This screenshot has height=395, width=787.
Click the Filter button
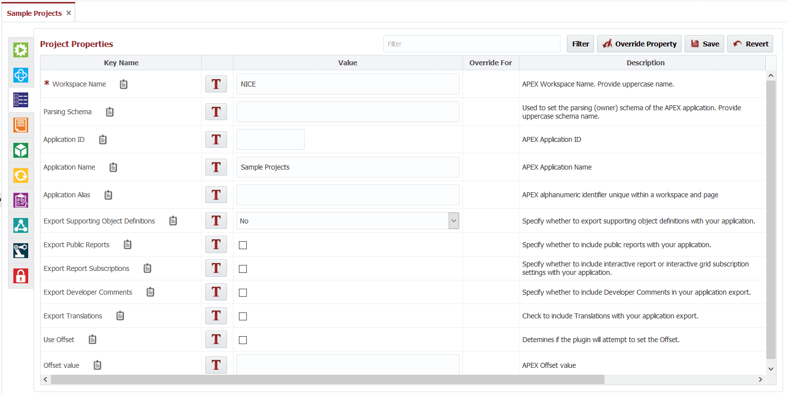(x=580, y=44)
